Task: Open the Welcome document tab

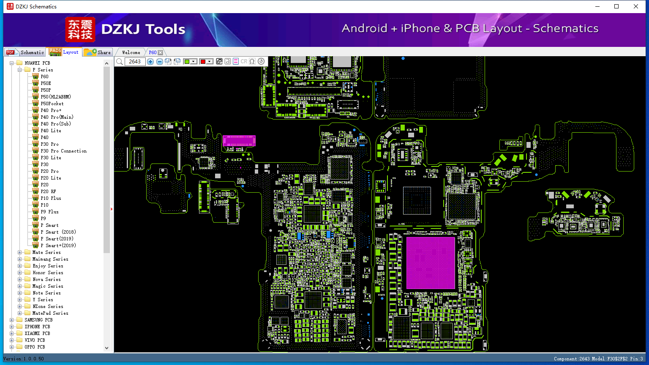Action: point(131,52)
